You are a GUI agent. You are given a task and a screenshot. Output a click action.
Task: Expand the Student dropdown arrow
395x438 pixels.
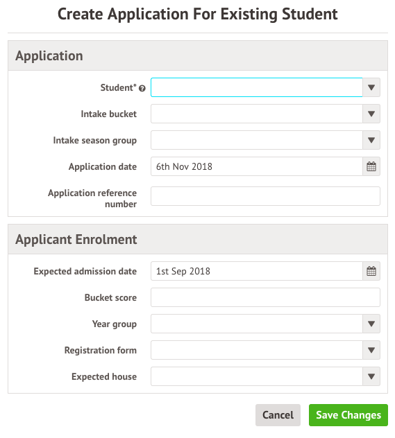pyautogui.click(x=371, y=87)
